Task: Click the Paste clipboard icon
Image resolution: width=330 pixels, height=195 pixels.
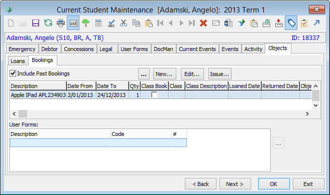Action: click(x=149, y=23)
